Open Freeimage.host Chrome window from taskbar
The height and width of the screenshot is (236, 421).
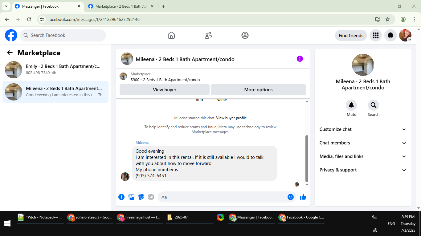tap(140, 217)
